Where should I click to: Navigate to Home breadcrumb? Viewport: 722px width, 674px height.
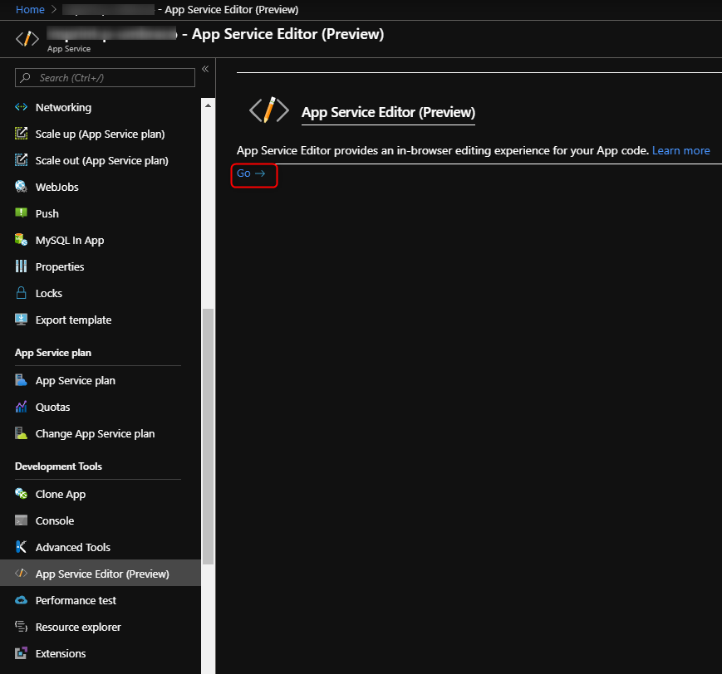[x=30, y=9]
